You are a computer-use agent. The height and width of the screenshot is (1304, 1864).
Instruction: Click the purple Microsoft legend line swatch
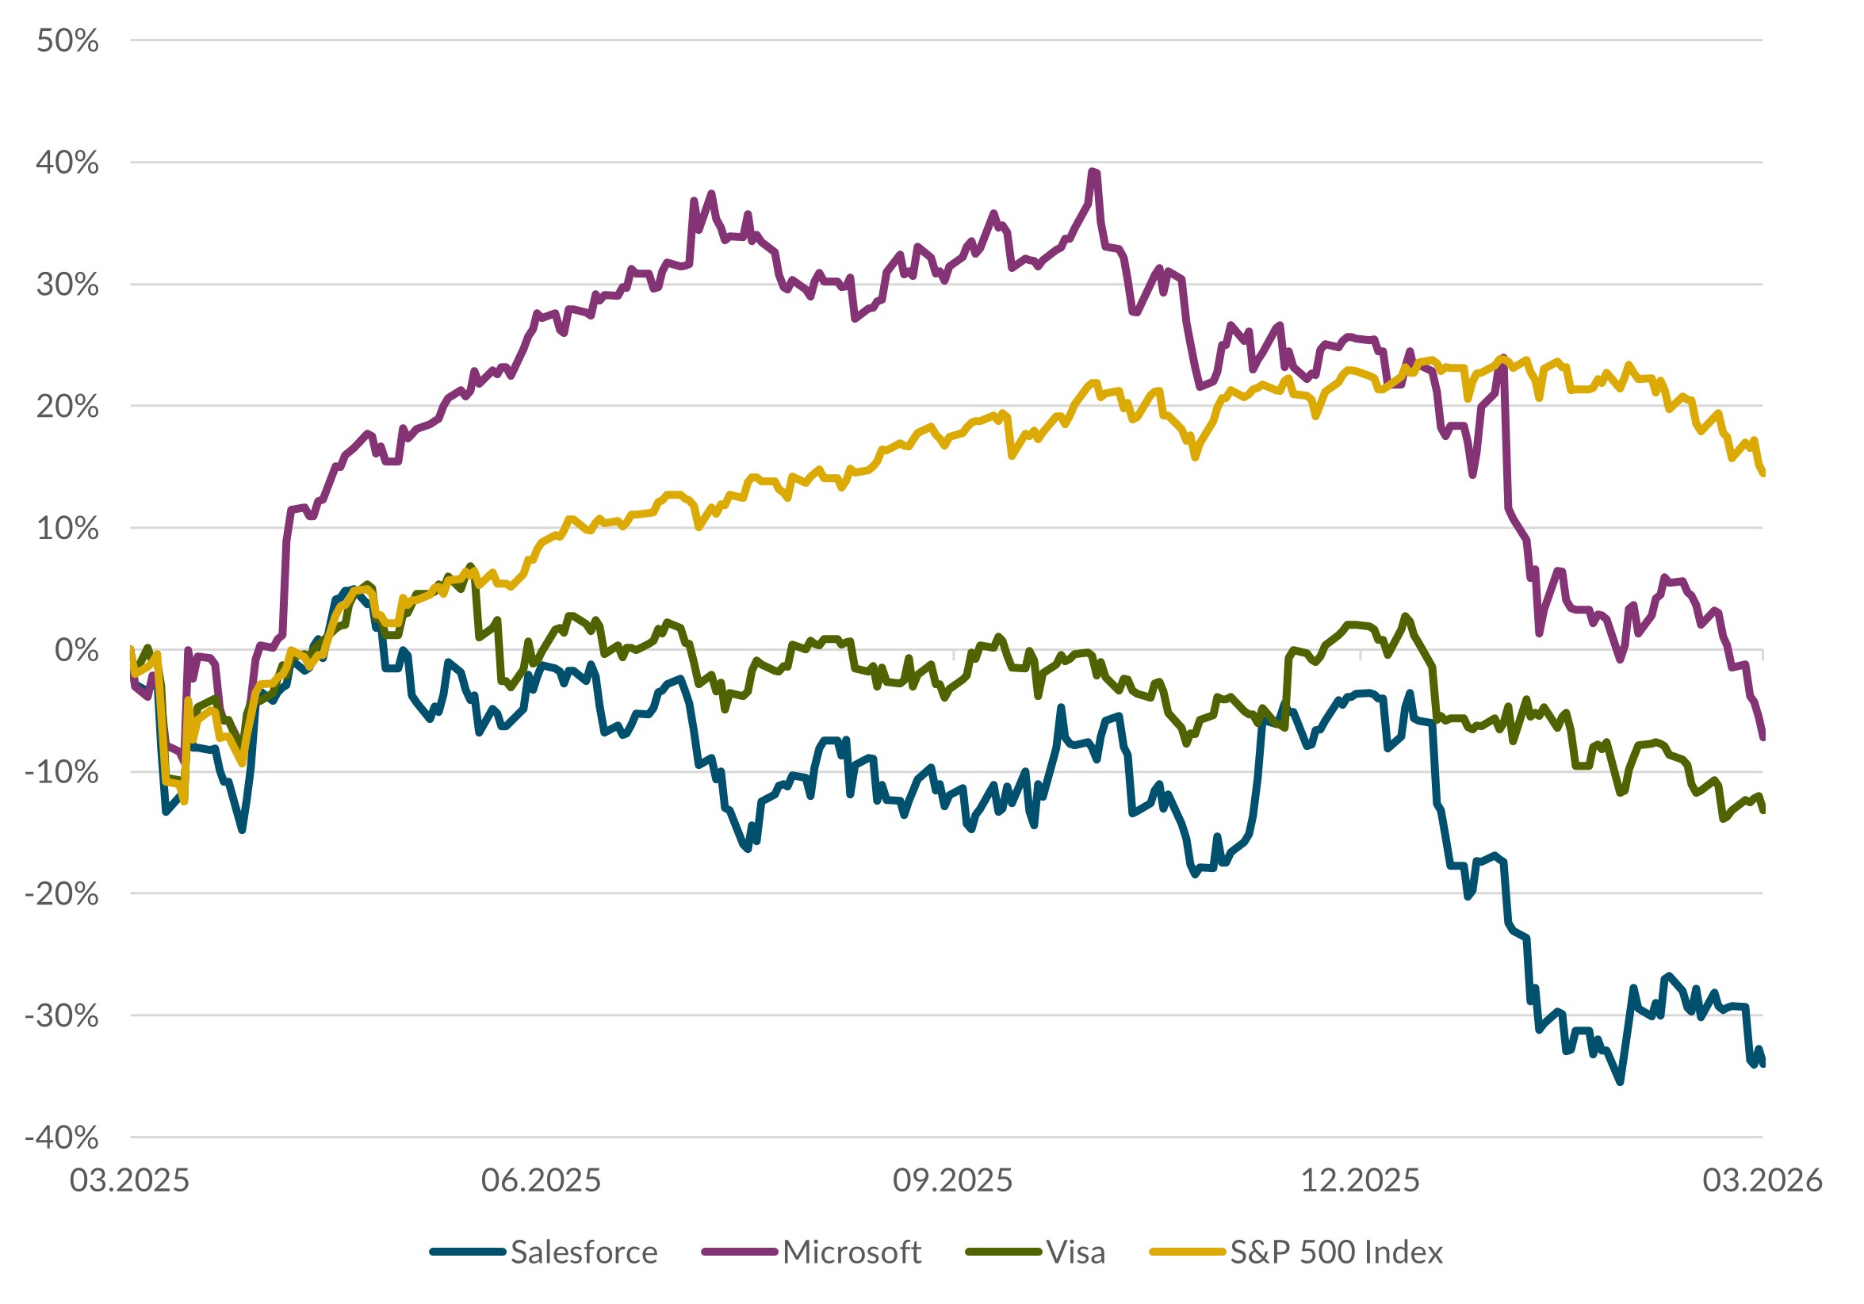739,1252
